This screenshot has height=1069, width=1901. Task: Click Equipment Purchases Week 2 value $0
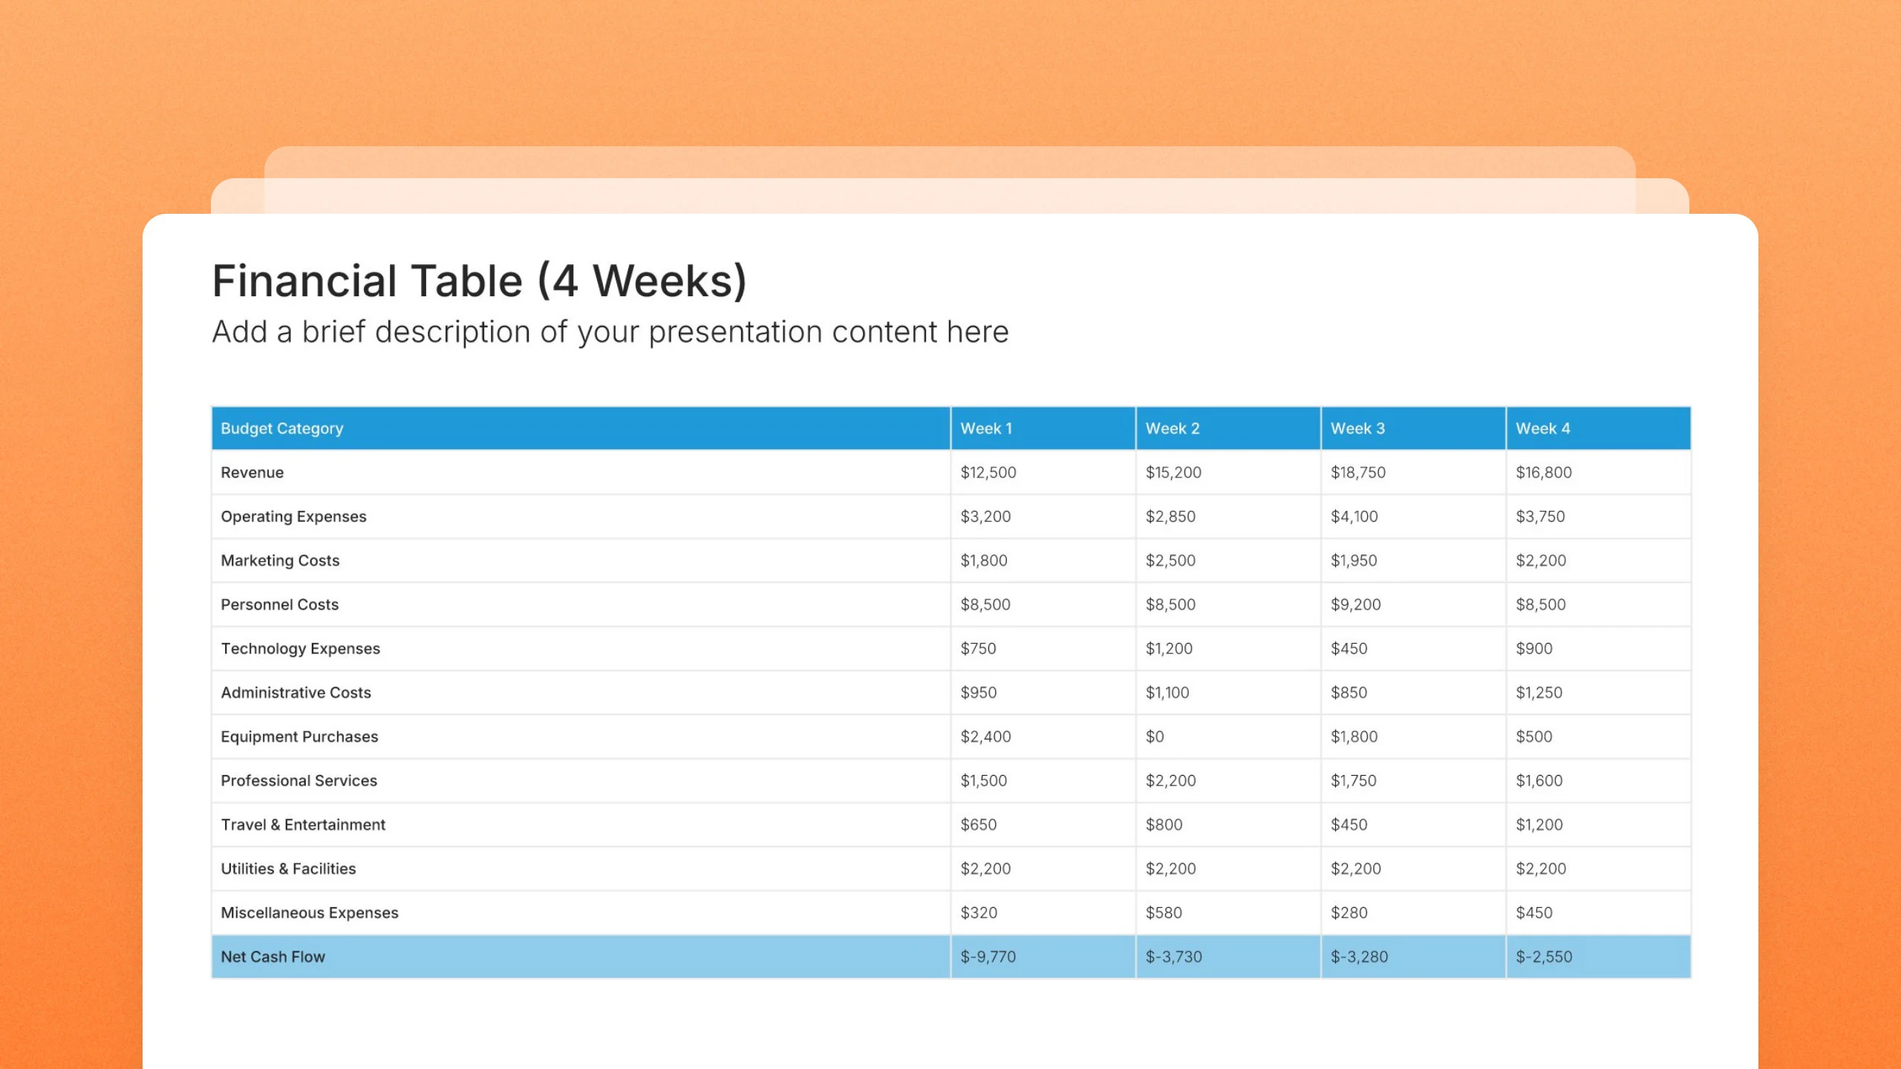[1155, 736]
